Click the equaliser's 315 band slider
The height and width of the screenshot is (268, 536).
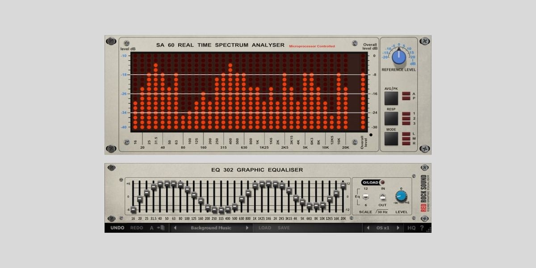click(221, 210)
